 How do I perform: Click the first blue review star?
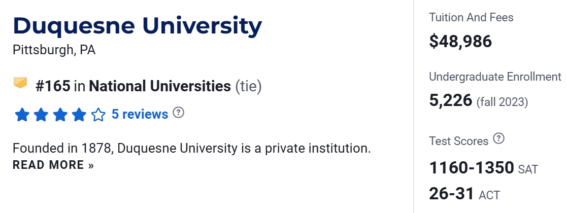pos(22,115)
